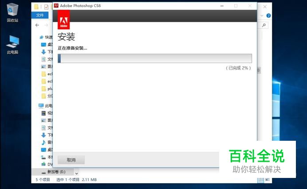Open 图片 under Quick access in the sidebar
307x189 pixels.
pyautogui.click(x=47, y=66)
